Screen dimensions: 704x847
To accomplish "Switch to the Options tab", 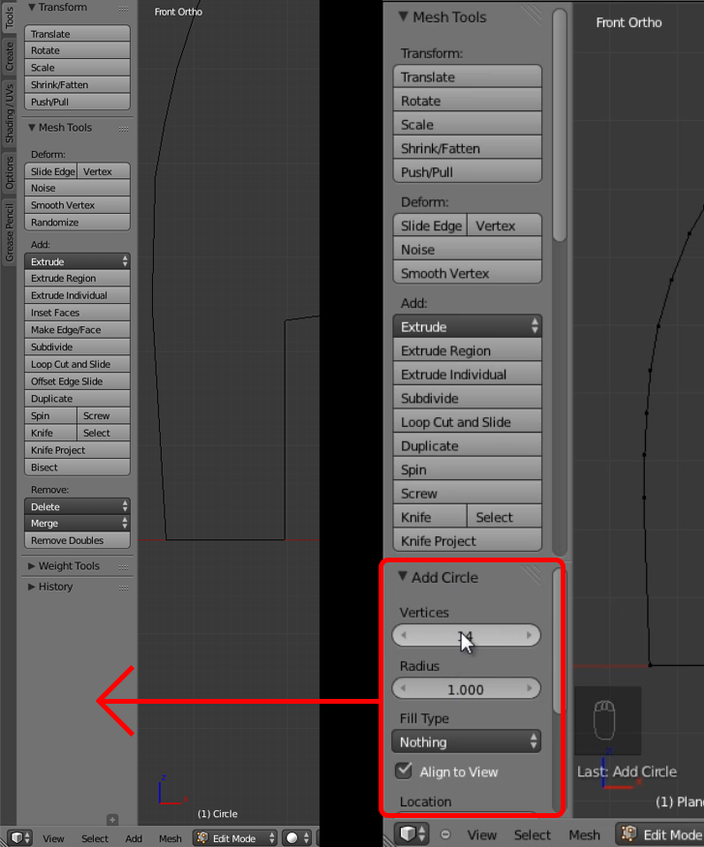I will pyautogui.click(x=9, y=173).
